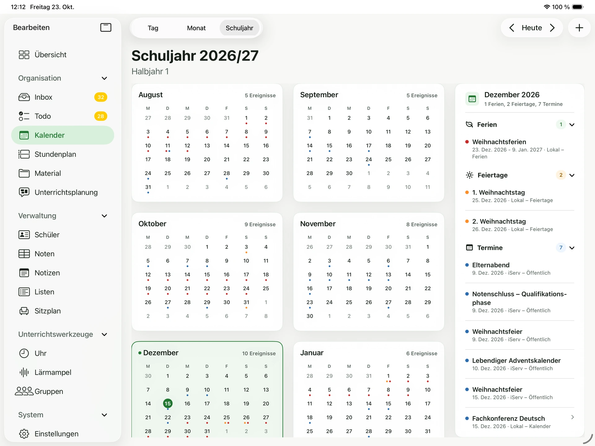Viewport: 595px width, 446px height.
Task: Collapse the Ferien list
Action: 572,125
